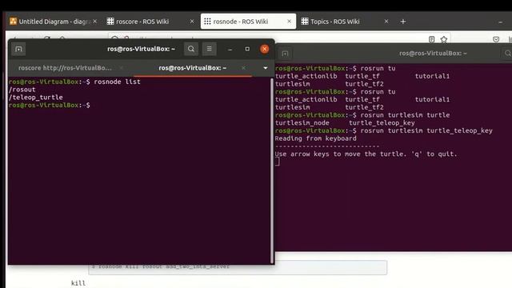Close the rosnode - ROS Wiki tab
512x288 pixels.
tap(289, 22)
